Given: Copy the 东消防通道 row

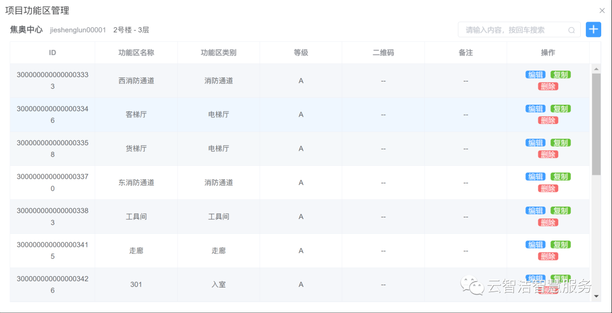Looking at the screenshot, I should tap(560, 177).
